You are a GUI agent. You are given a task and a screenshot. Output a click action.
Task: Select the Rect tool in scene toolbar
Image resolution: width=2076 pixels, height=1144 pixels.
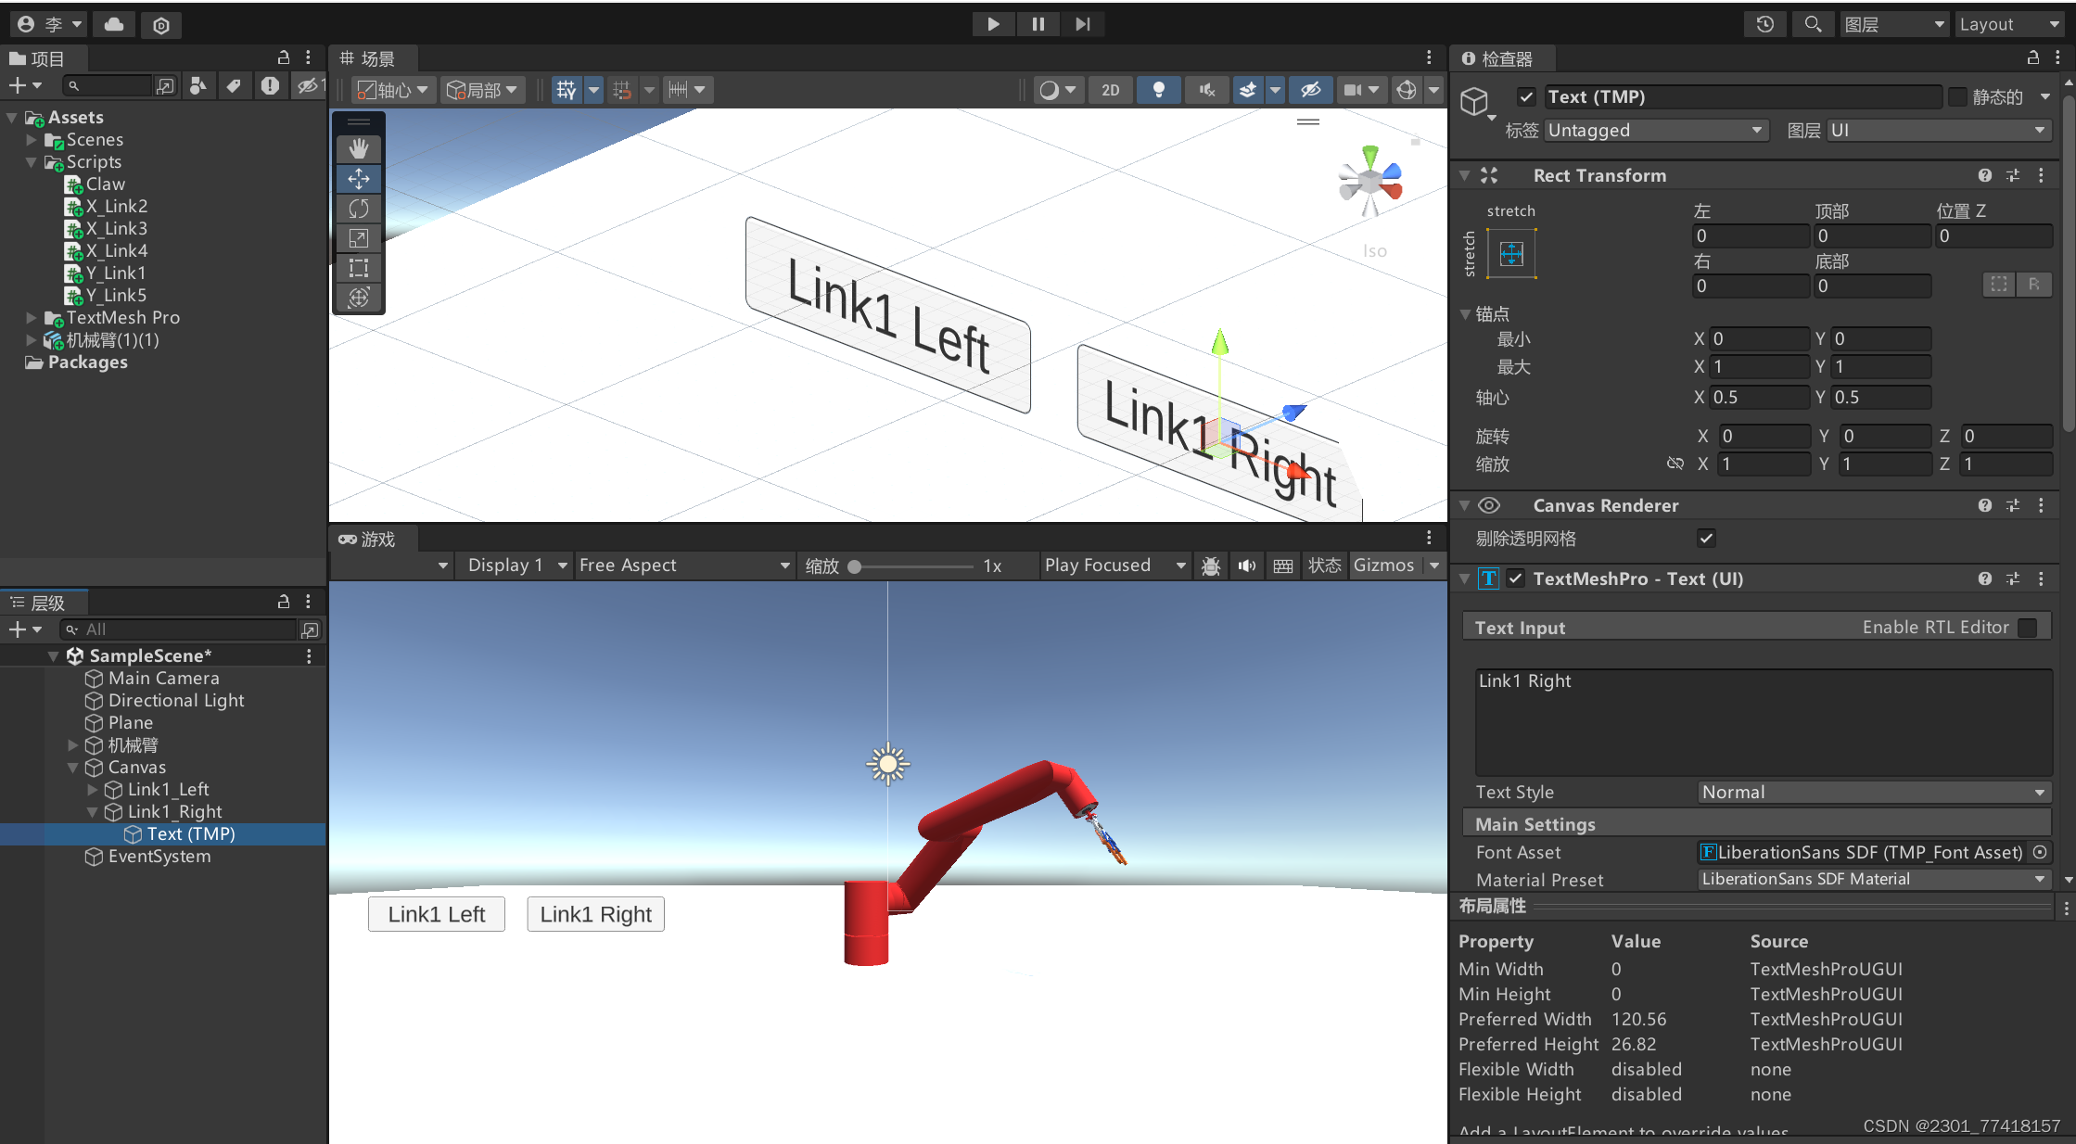[x=359, y=268]
